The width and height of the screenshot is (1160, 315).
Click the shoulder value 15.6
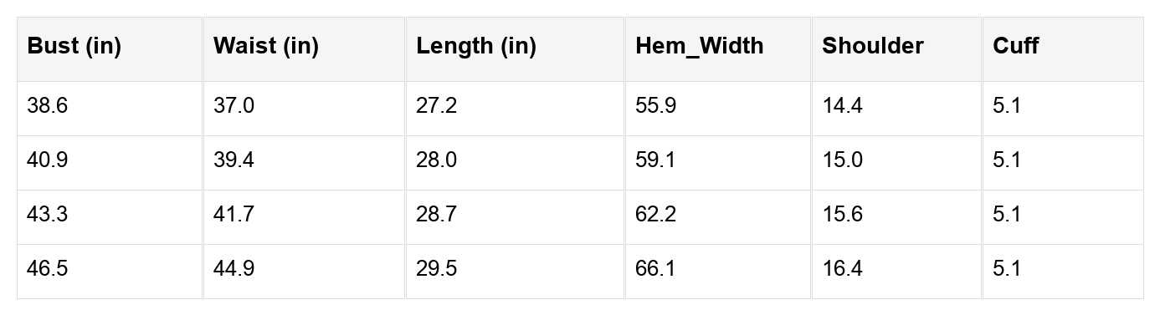click(842, 215)
